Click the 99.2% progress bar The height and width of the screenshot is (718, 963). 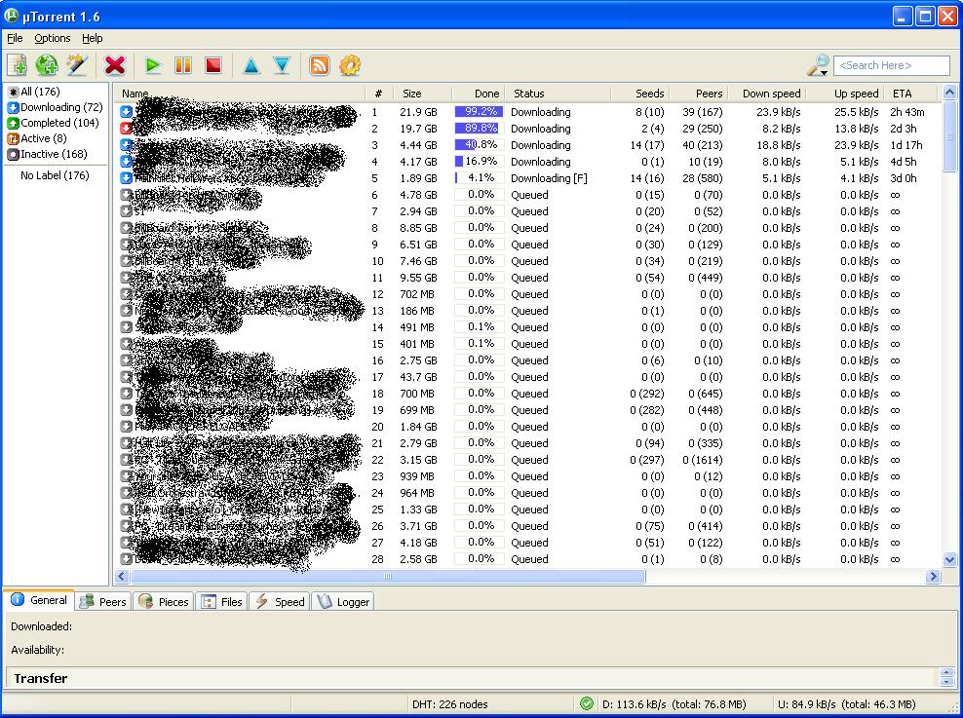point(479,112)
